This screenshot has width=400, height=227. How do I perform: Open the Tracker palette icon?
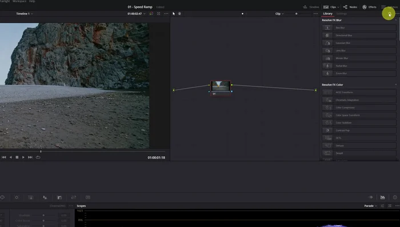(x=17, y=197)
